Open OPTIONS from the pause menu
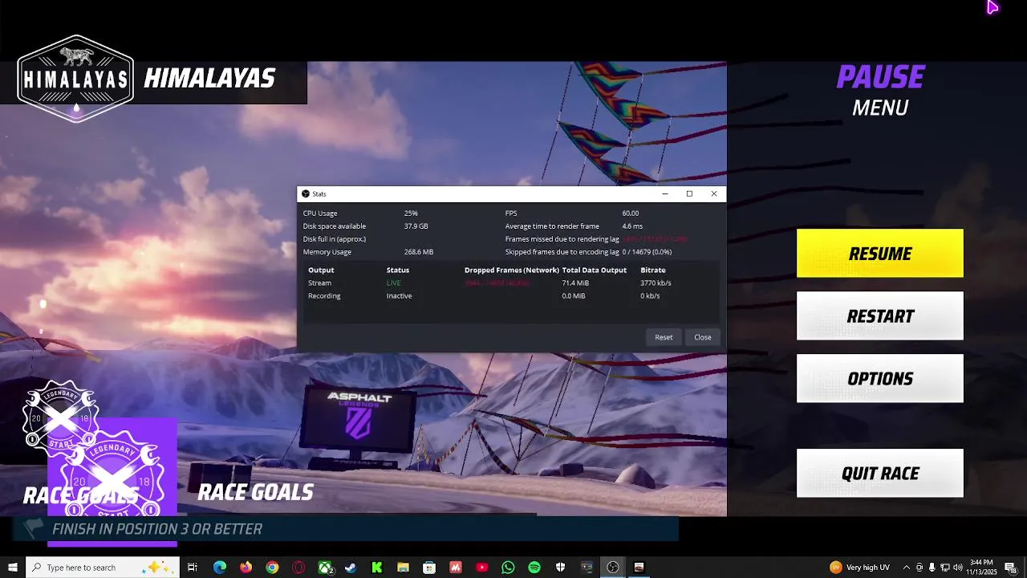Image resolution: width=1027 pixels, height=578 pixels. click(x=880, y=379)
